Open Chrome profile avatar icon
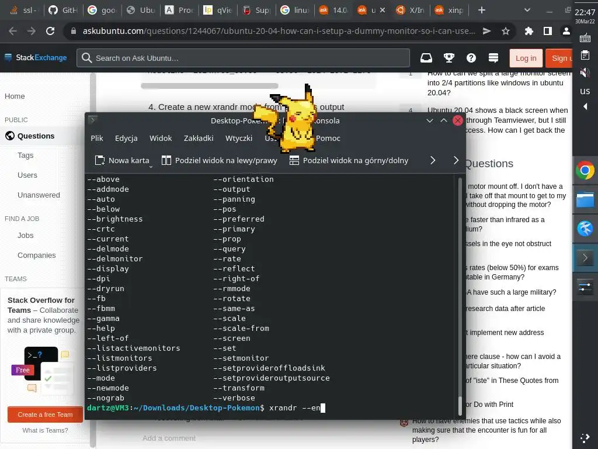The image size is (598, 449). click(x=566, y=31)
